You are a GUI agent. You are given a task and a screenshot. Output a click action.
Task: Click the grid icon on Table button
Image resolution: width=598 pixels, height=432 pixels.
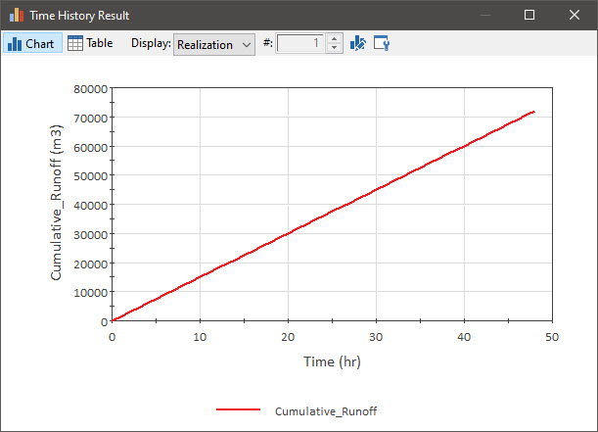(x=74, y=43)
